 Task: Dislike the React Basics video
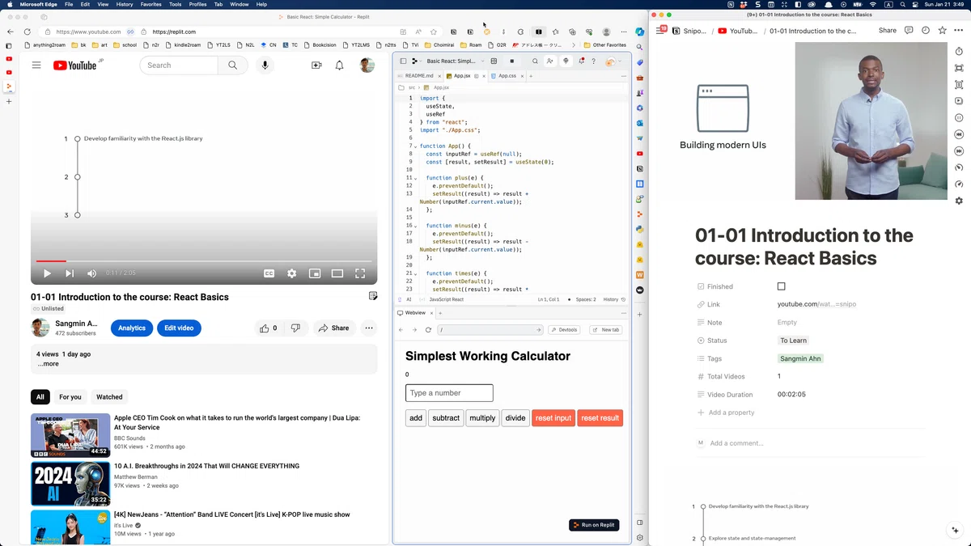[x=295, y=328]
